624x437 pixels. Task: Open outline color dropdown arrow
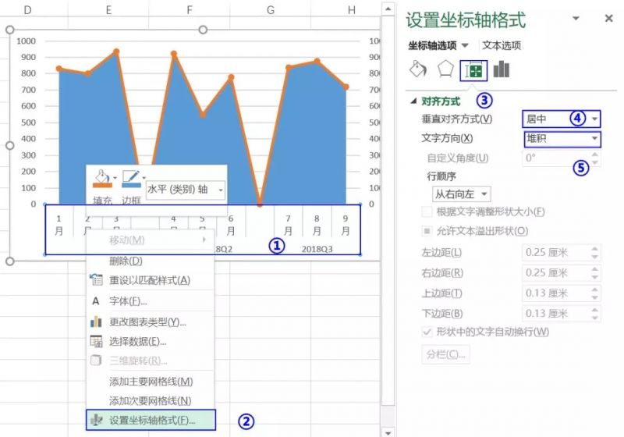tap(144, 177)
